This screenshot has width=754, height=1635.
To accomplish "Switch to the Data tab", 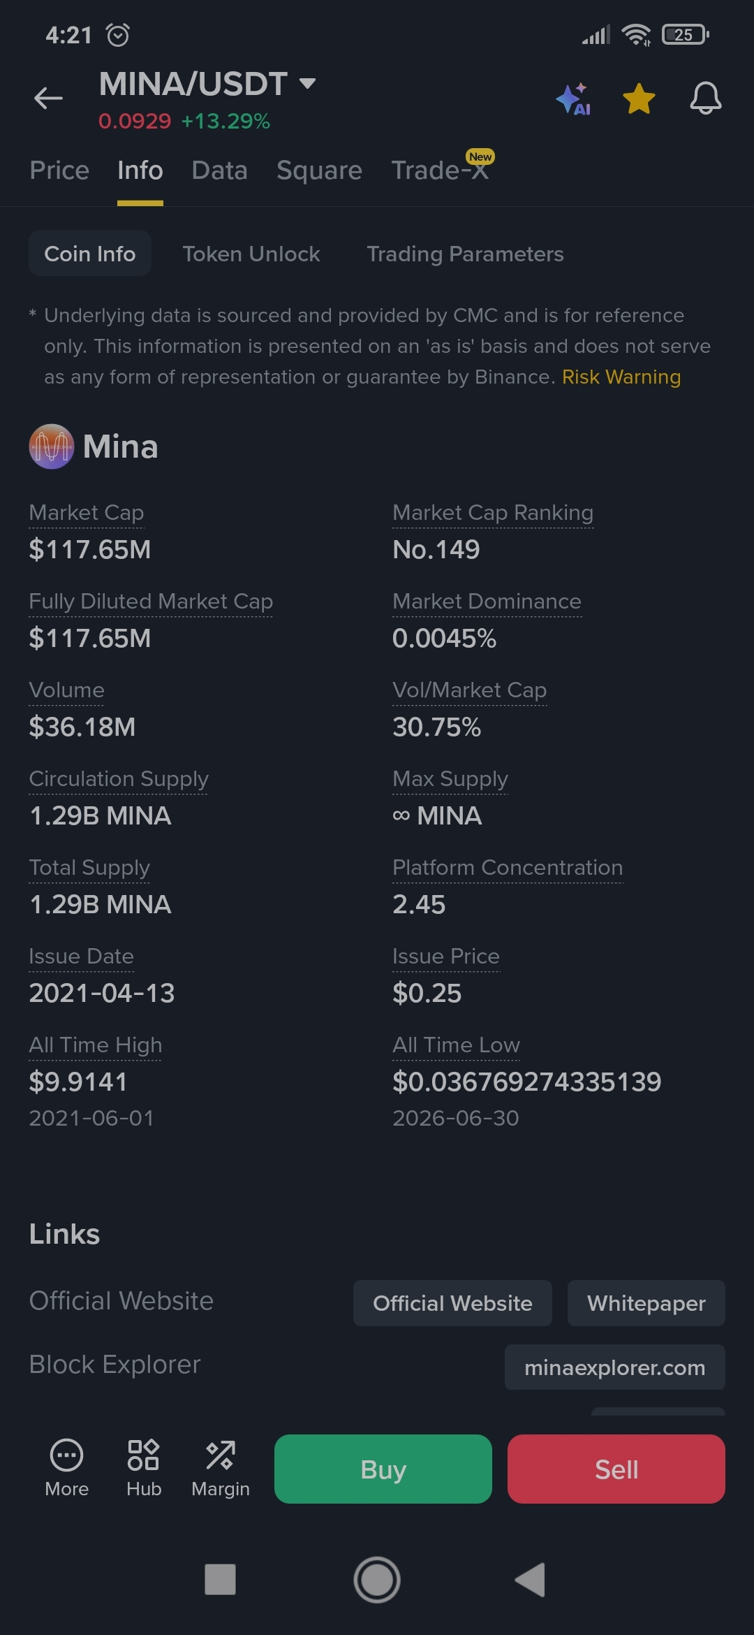I will [x=219, y=170].
